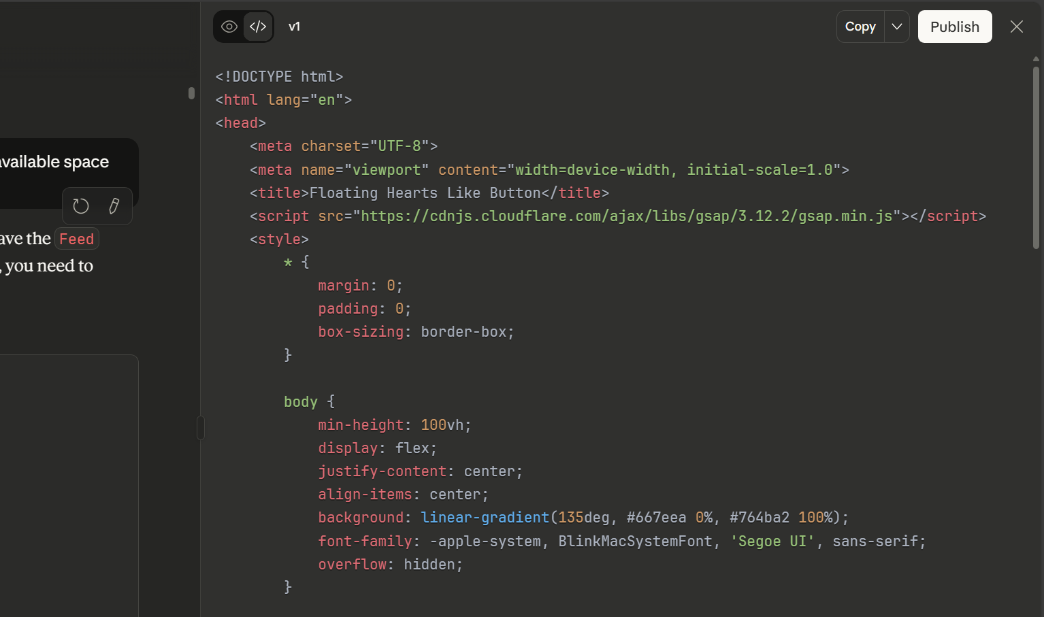Click the message bubble ending 'available space'
The width and height of the screenshot is (1044, 617).
(x=54, y=162)
